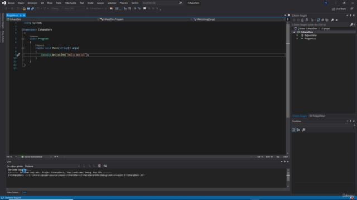Click the Switch Views icon in Solution Explorer
Viewport: 357px width, 200px height.
click(306, 20)
